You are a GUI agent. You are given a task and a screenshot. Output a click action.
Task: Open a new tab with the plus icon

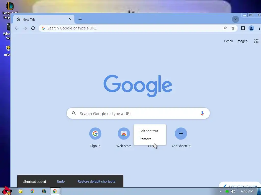80,19
